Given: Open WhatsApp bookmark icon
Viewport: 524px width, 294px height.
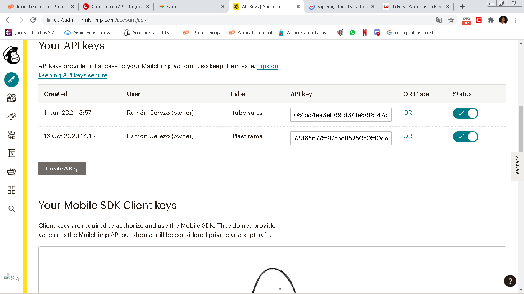Looking at the screenshot, I should click(353, 33).
